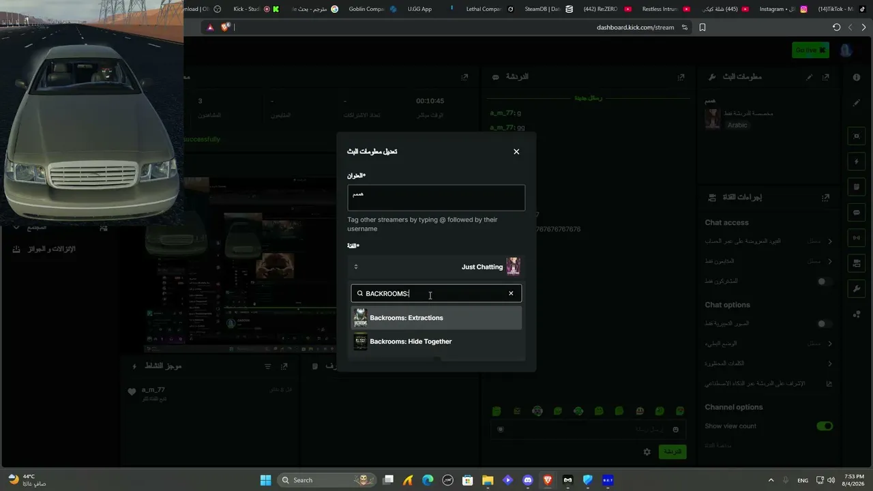Pop out the chat panel
Image resolution: width=873 pixels, height=491 pixels.
[x=681, y=77]
